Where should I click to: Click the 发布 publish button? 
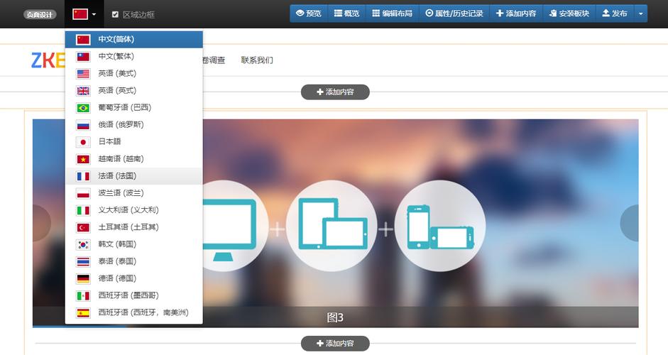tap(615, 13)
